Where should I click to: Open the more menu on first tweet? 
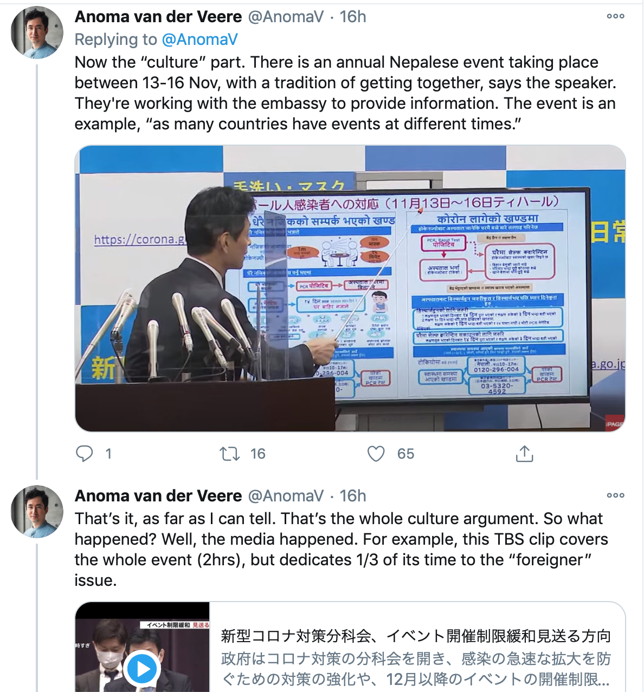[615, 16]
